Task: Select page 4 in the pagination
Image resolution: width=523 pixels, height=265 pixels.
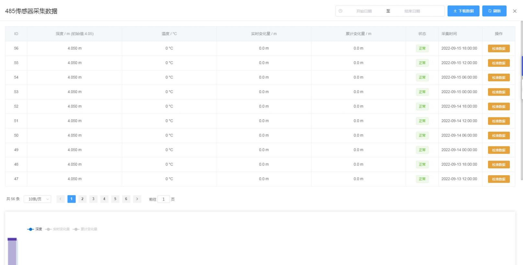Action: click(x=104, y=199)
